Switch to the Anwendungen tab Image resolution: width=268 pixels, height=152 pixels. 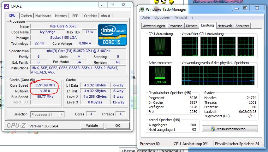154,26
